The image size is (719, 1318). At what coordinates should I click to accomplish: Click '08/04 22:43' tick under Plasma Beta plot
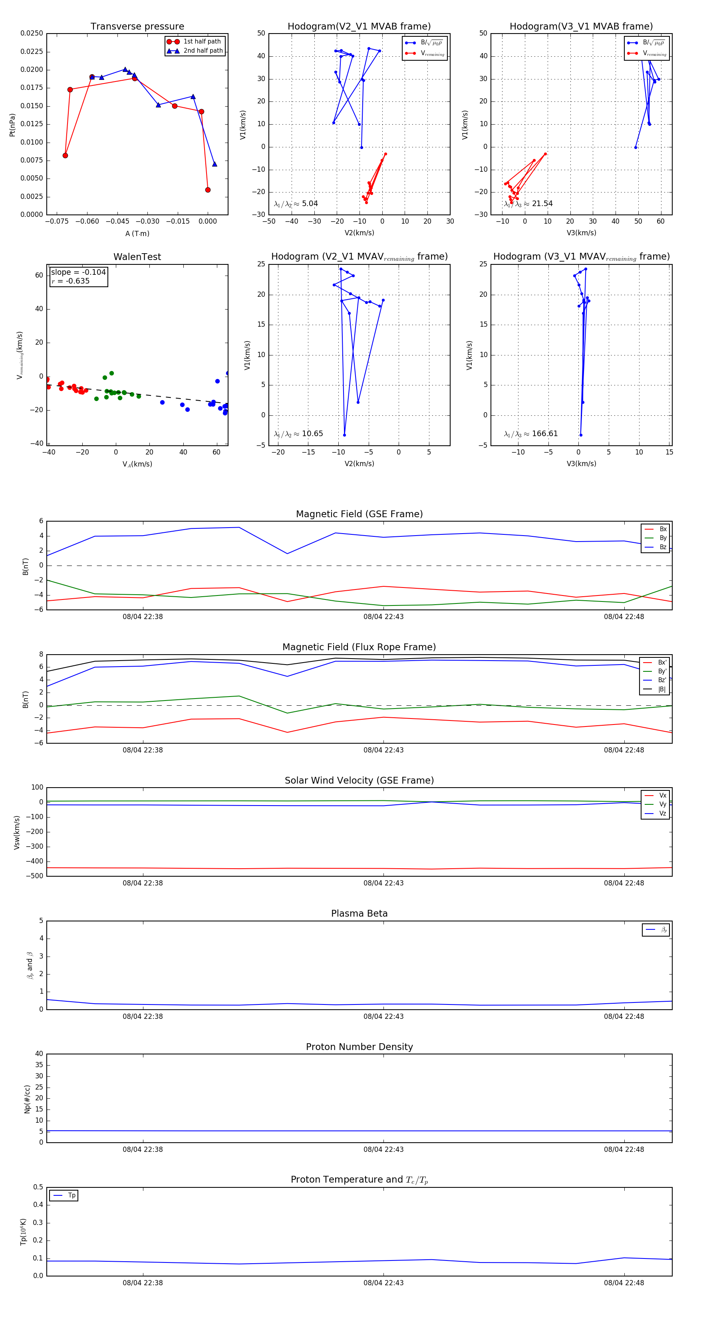[x=383, y=1016]
